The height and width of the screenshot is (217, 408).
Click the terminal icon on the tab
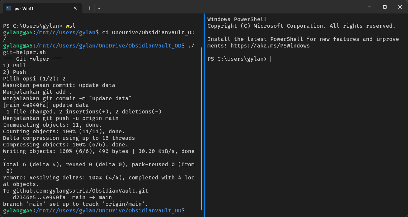click(x=9, y=8)
